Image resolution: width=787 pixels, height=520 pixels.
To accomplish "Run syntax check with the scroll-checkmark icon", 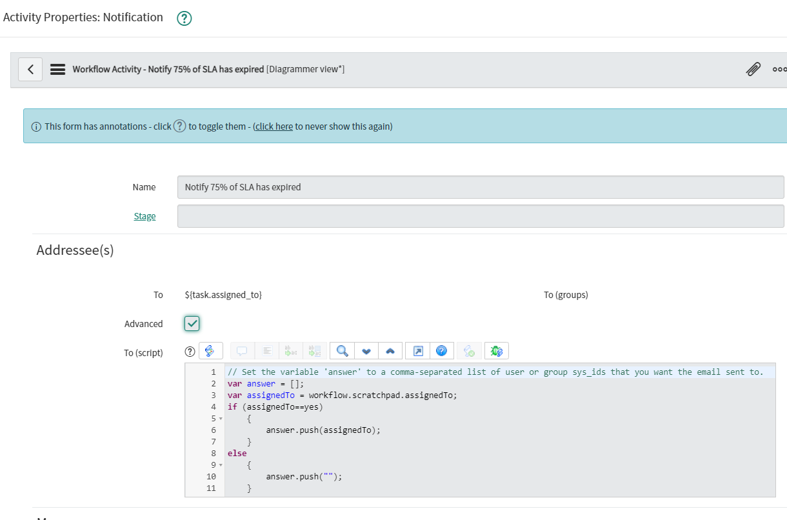I will 469,350.
